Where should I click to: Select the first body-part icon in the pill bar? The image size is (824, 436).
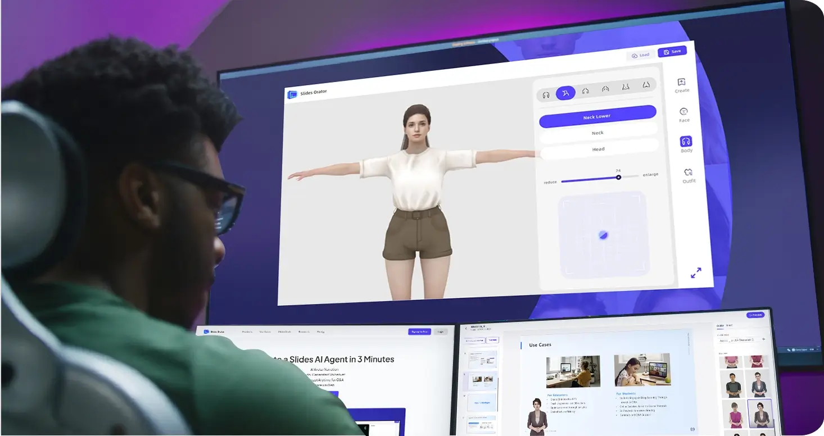(x=546, y=95)
